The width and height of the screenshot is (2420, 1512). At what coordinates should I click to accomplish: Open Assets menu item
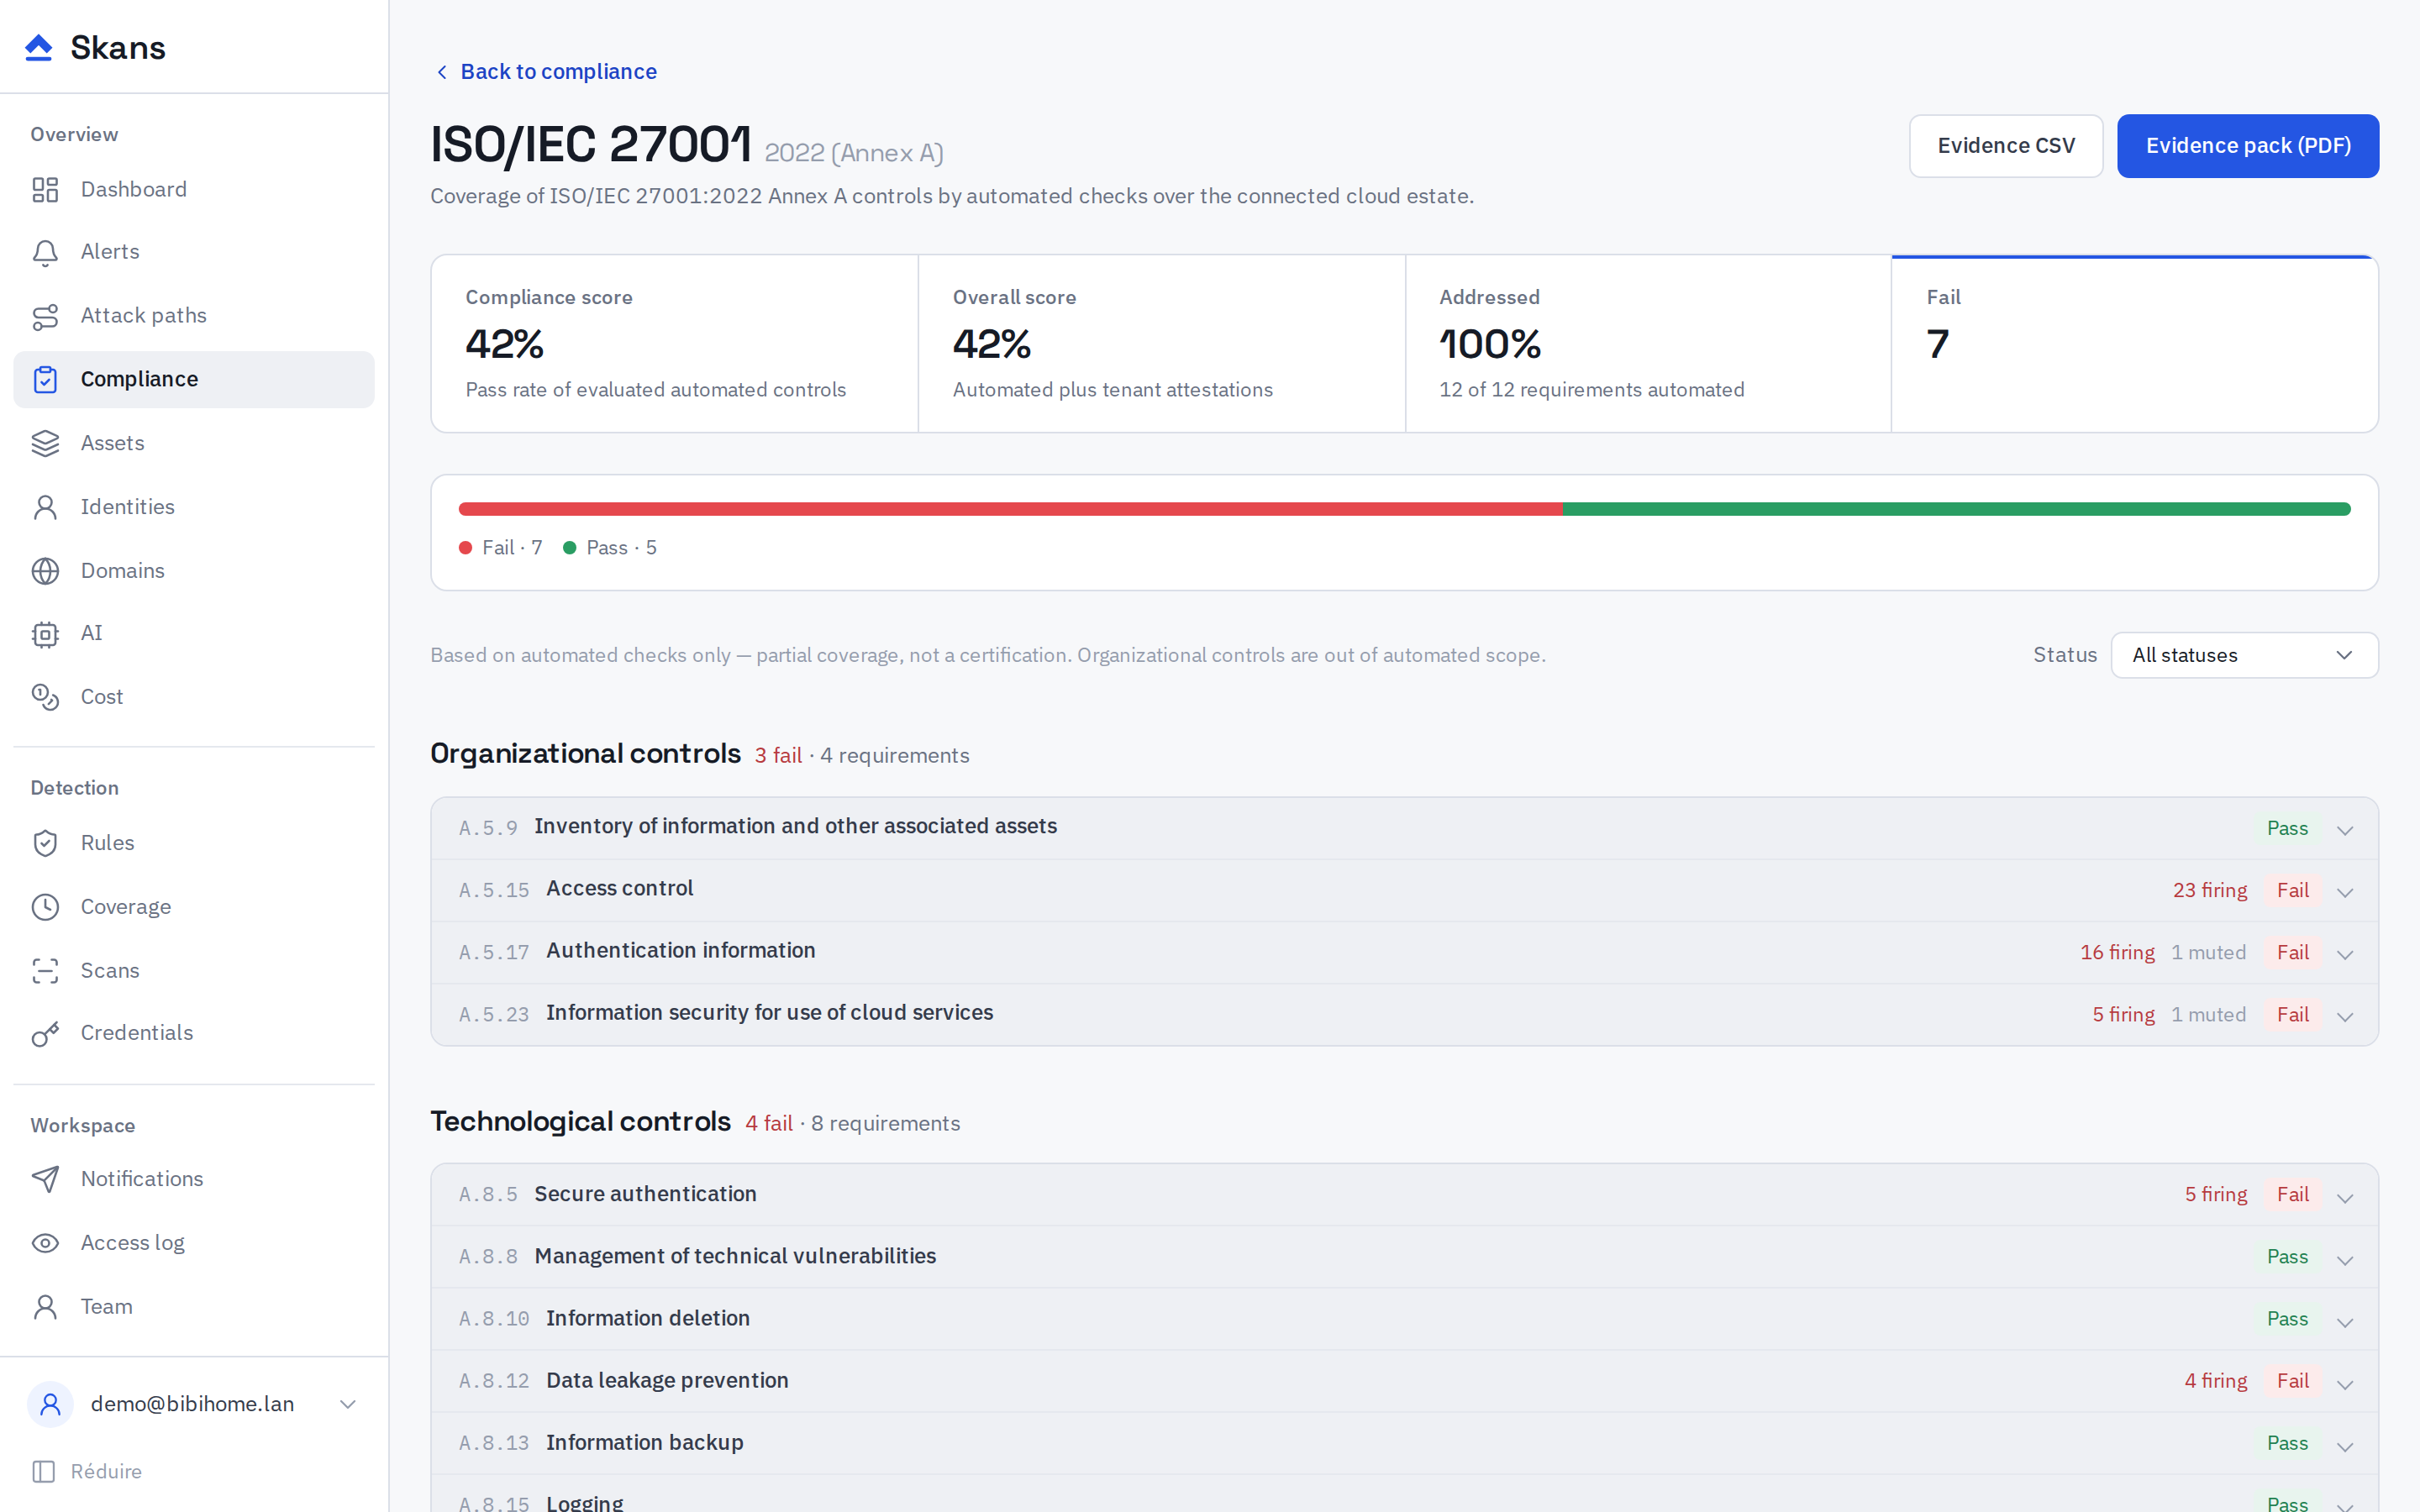pyautogui.click(x=194, y=443)
